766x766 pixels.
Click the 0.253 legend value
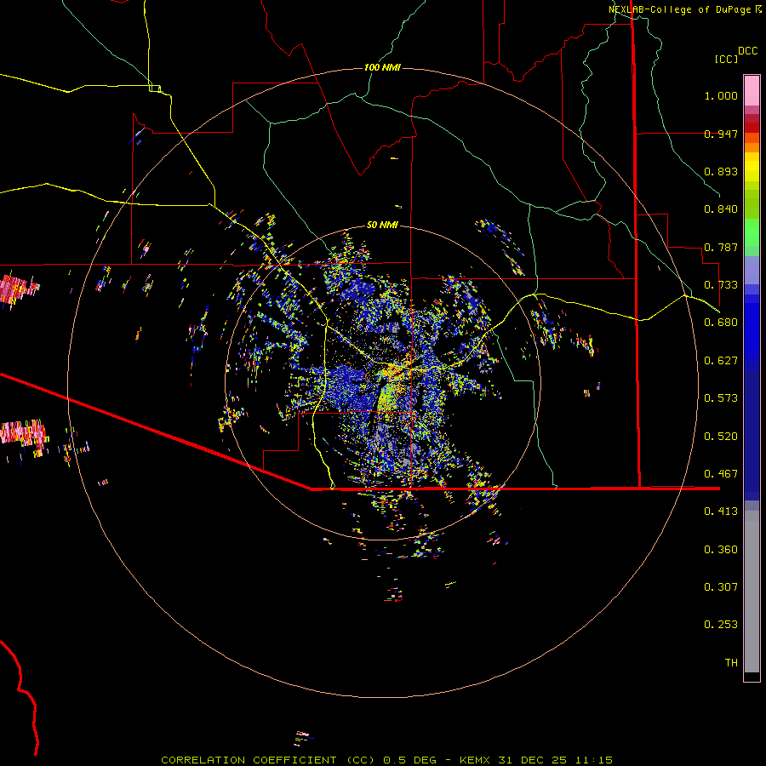(x=721, y=625)
